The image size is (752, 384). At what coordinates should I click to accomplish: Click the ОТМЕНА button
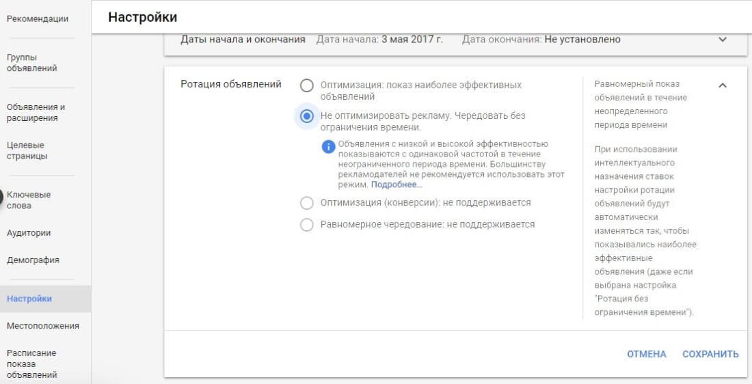647,354
